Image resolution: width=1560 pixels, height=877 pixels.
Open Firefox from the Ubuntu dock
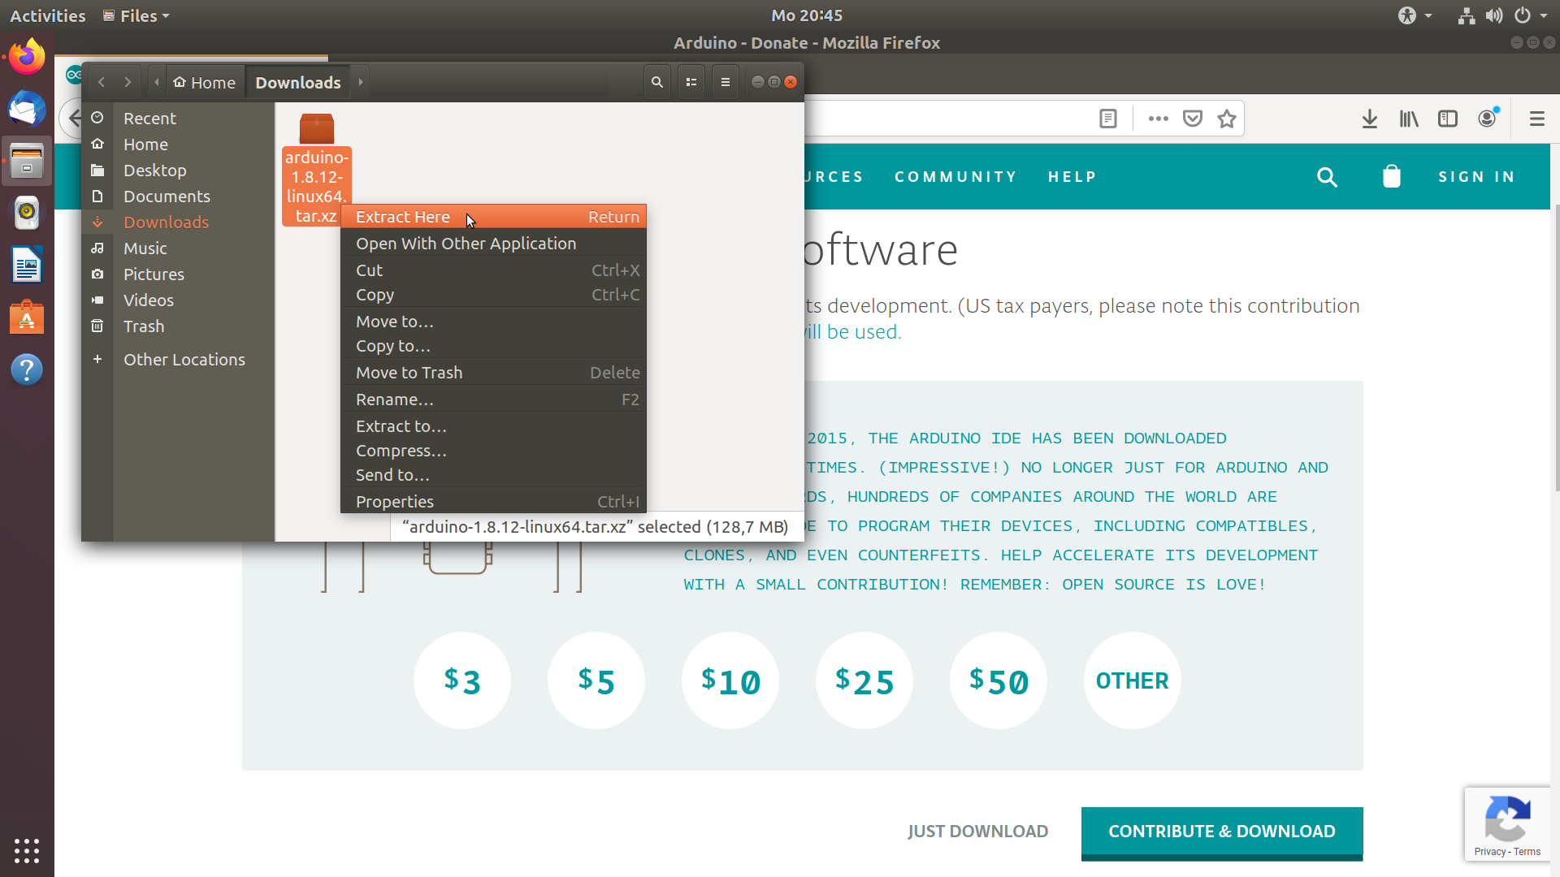click(x=27, y=57)
